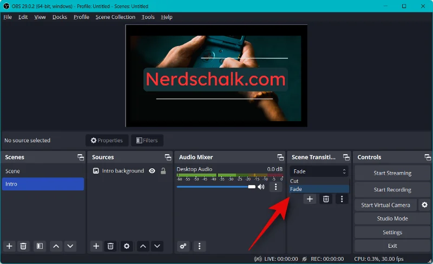
Task: Open Audio Mixer bottom options menu
Action: click(199, 246)
